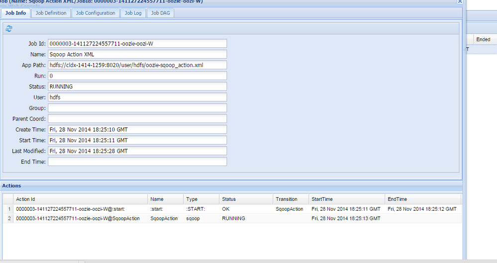The image size is (497, 263).
Task: Sort actions by EndTime column header
Action: pos(423,199)
